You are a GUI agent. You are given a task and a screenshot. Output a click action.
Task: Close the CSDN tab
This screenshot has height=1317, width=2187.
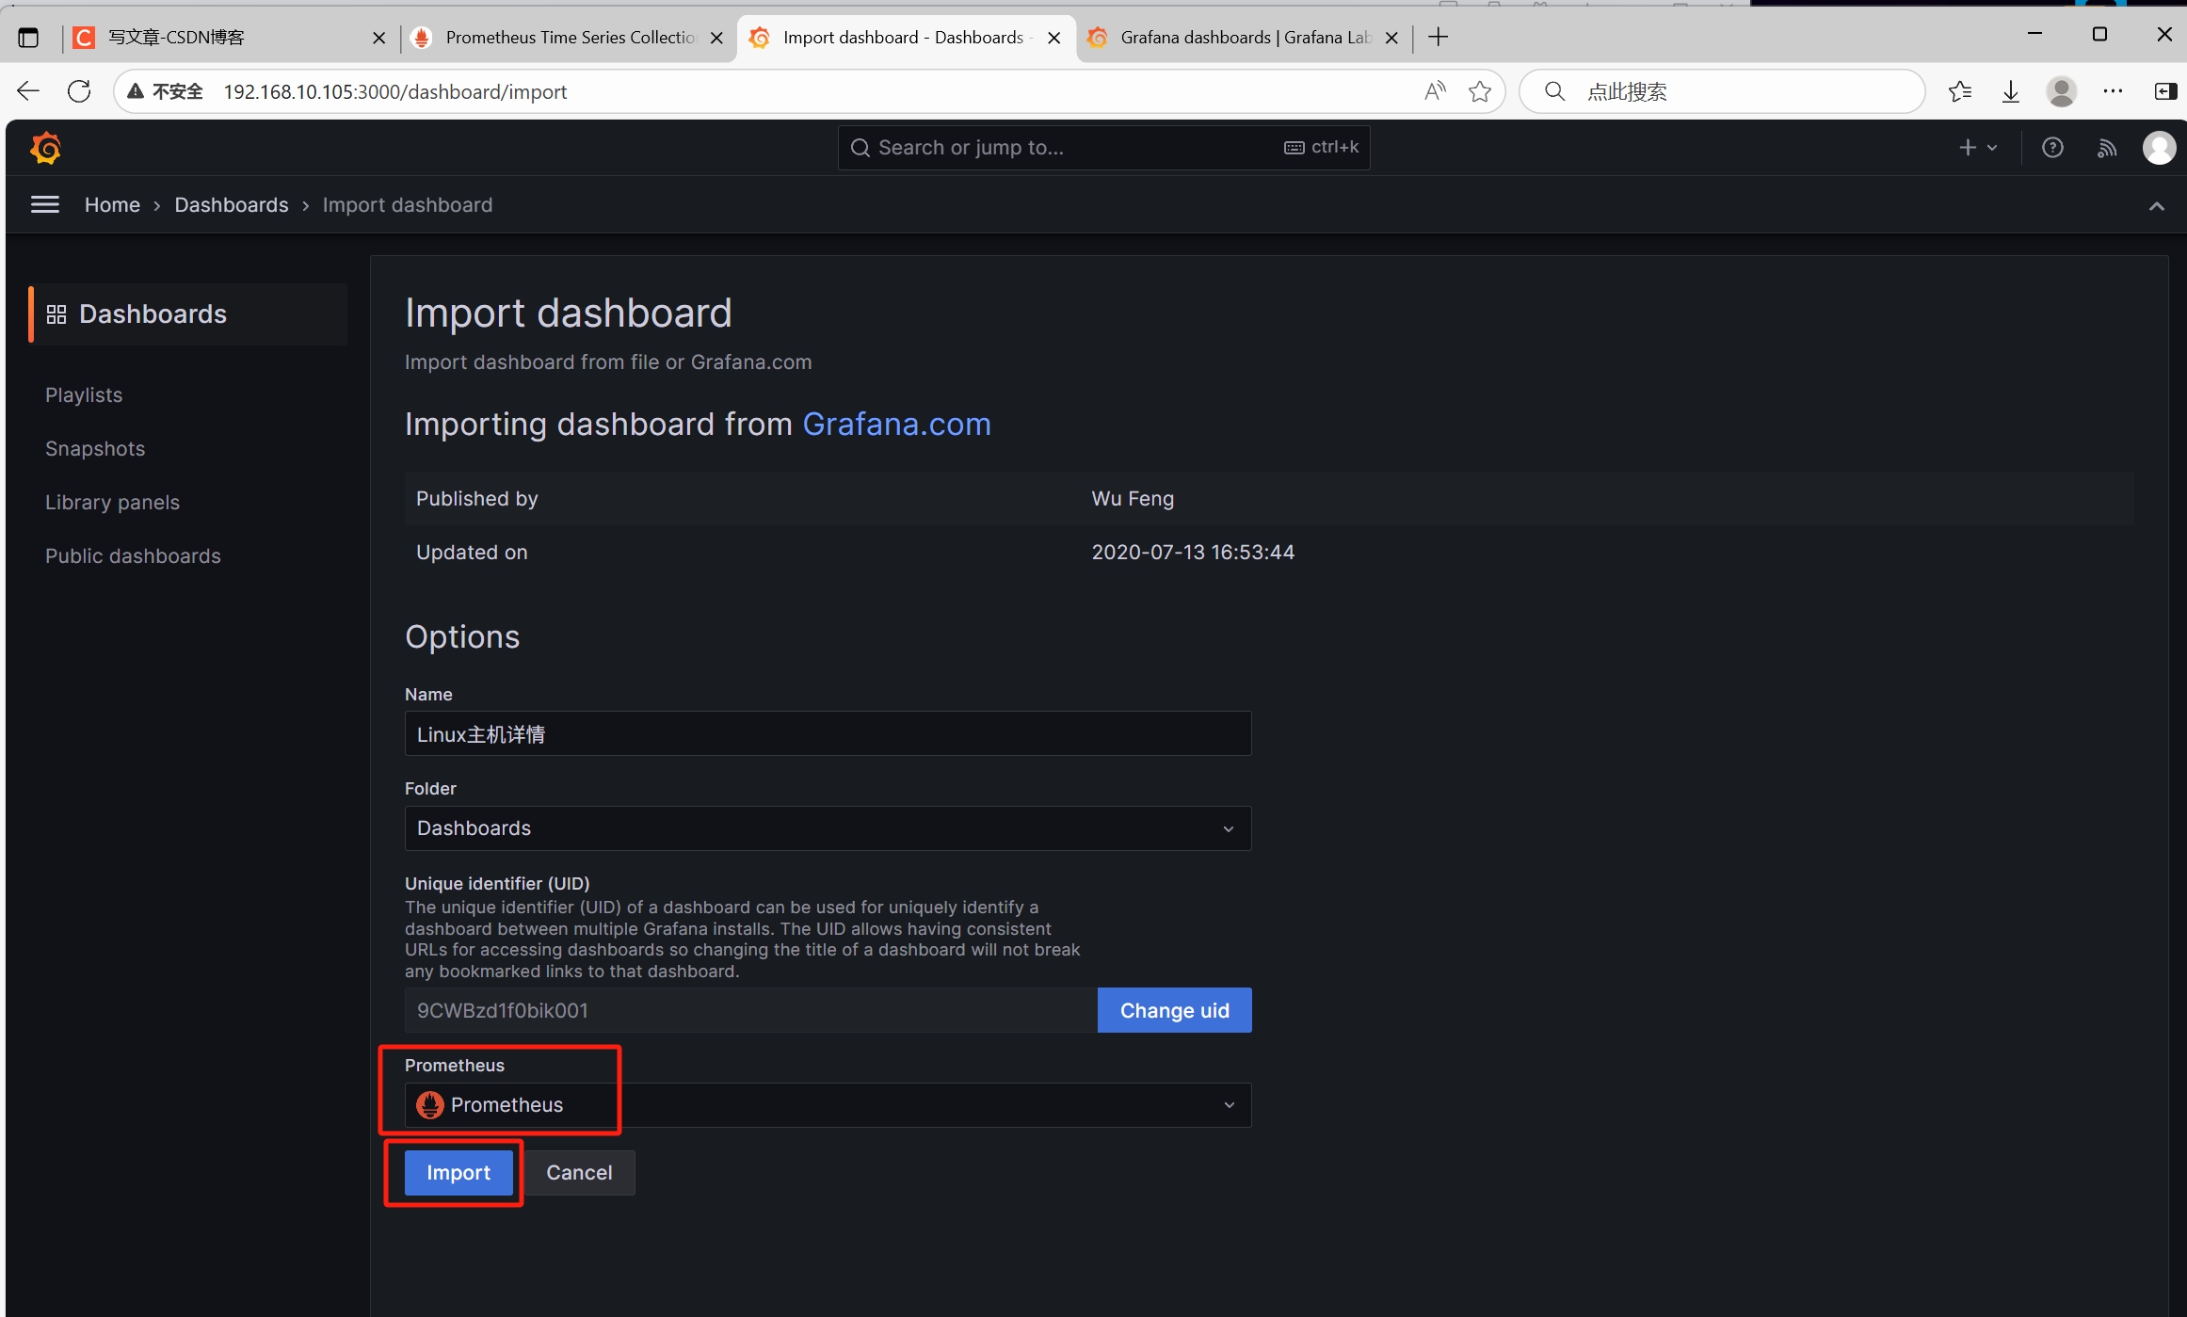(379, 38)
